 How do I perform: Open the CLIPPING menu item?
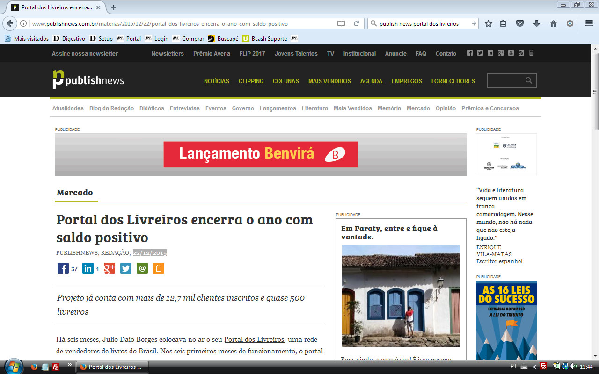point(251,81)
